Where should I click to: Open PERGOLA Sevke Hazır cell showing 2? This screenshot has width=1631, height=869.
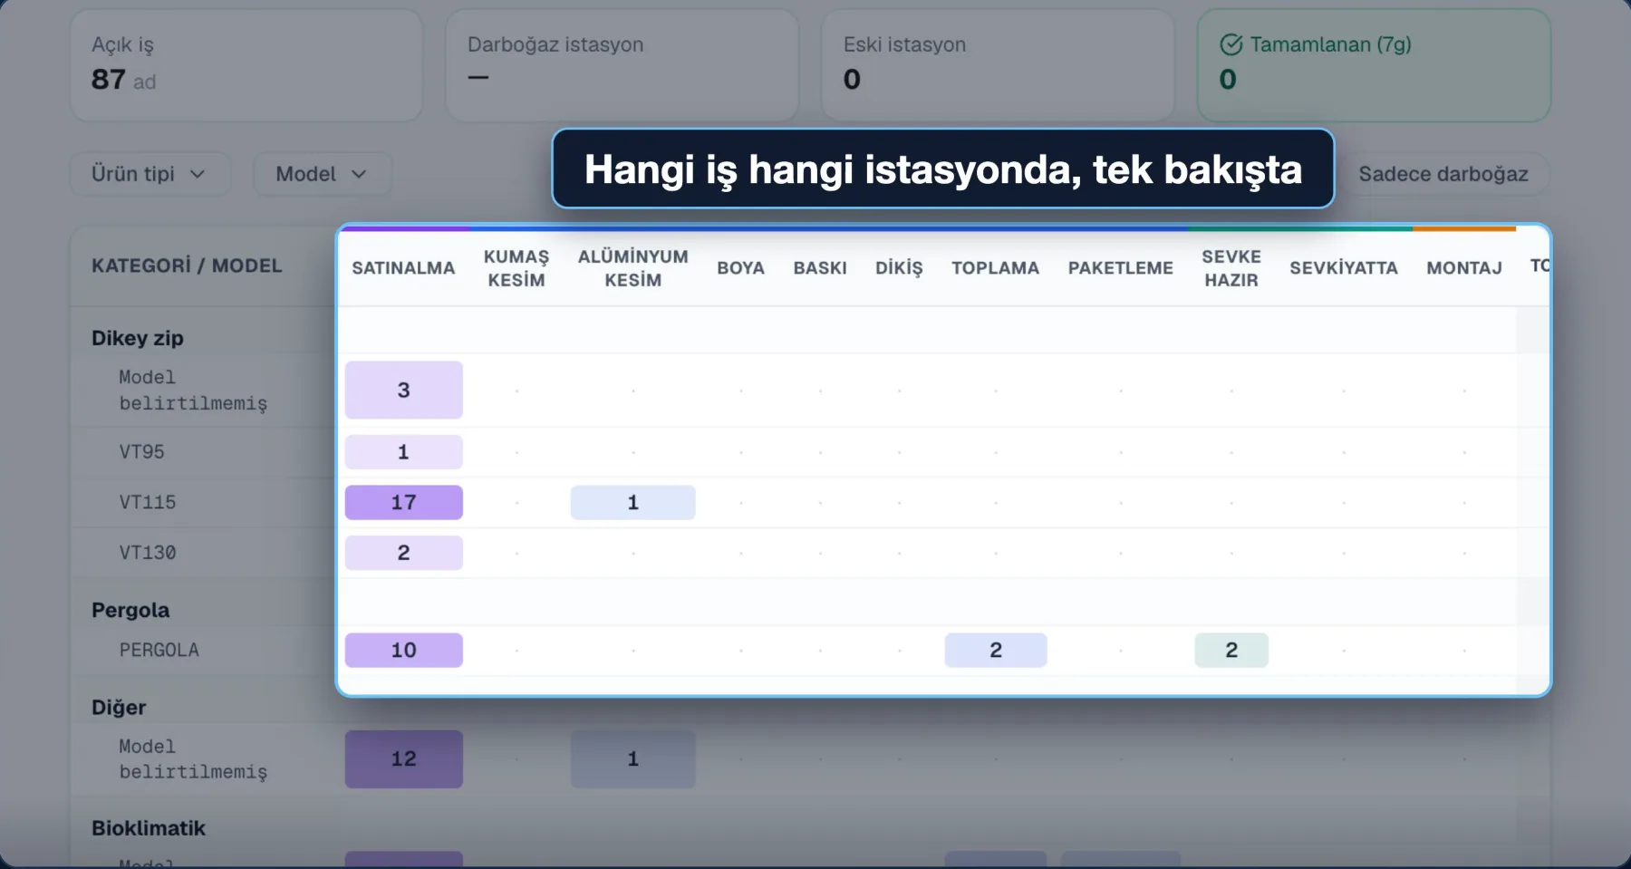1231,650
